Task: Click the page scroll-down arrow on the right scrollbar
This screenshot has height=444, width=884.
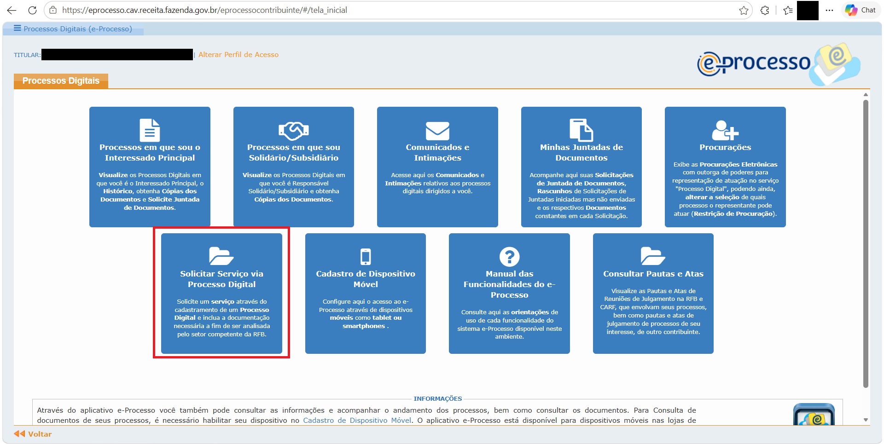Action: pos(866,420)
